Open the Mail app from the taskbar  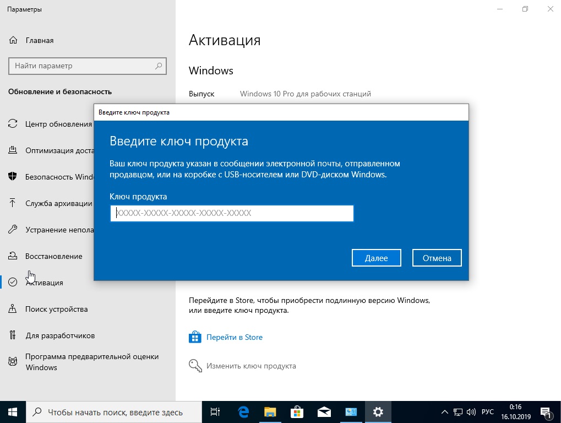(x=324, y=413)
